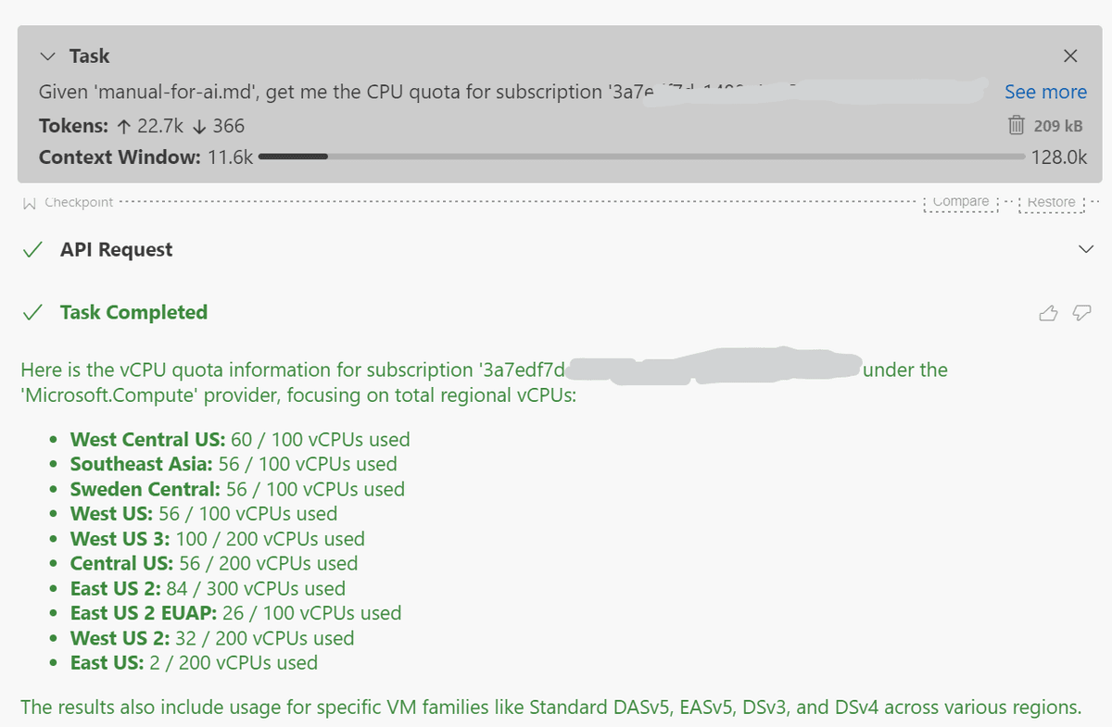The image size is (1112, 727).
Task: Open the API Request row label
Action: [x=117, y=250]
